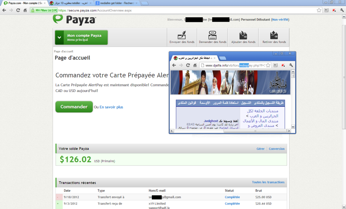346x209 pixels.
Task: Click the Payza address bar URL
Action: (x=95, y=10)
